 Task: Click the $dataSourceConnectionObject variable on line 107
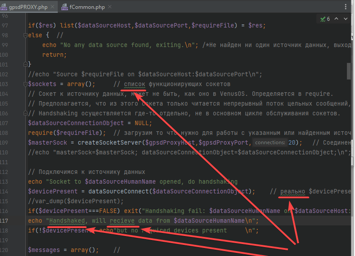tap(76, 123)
